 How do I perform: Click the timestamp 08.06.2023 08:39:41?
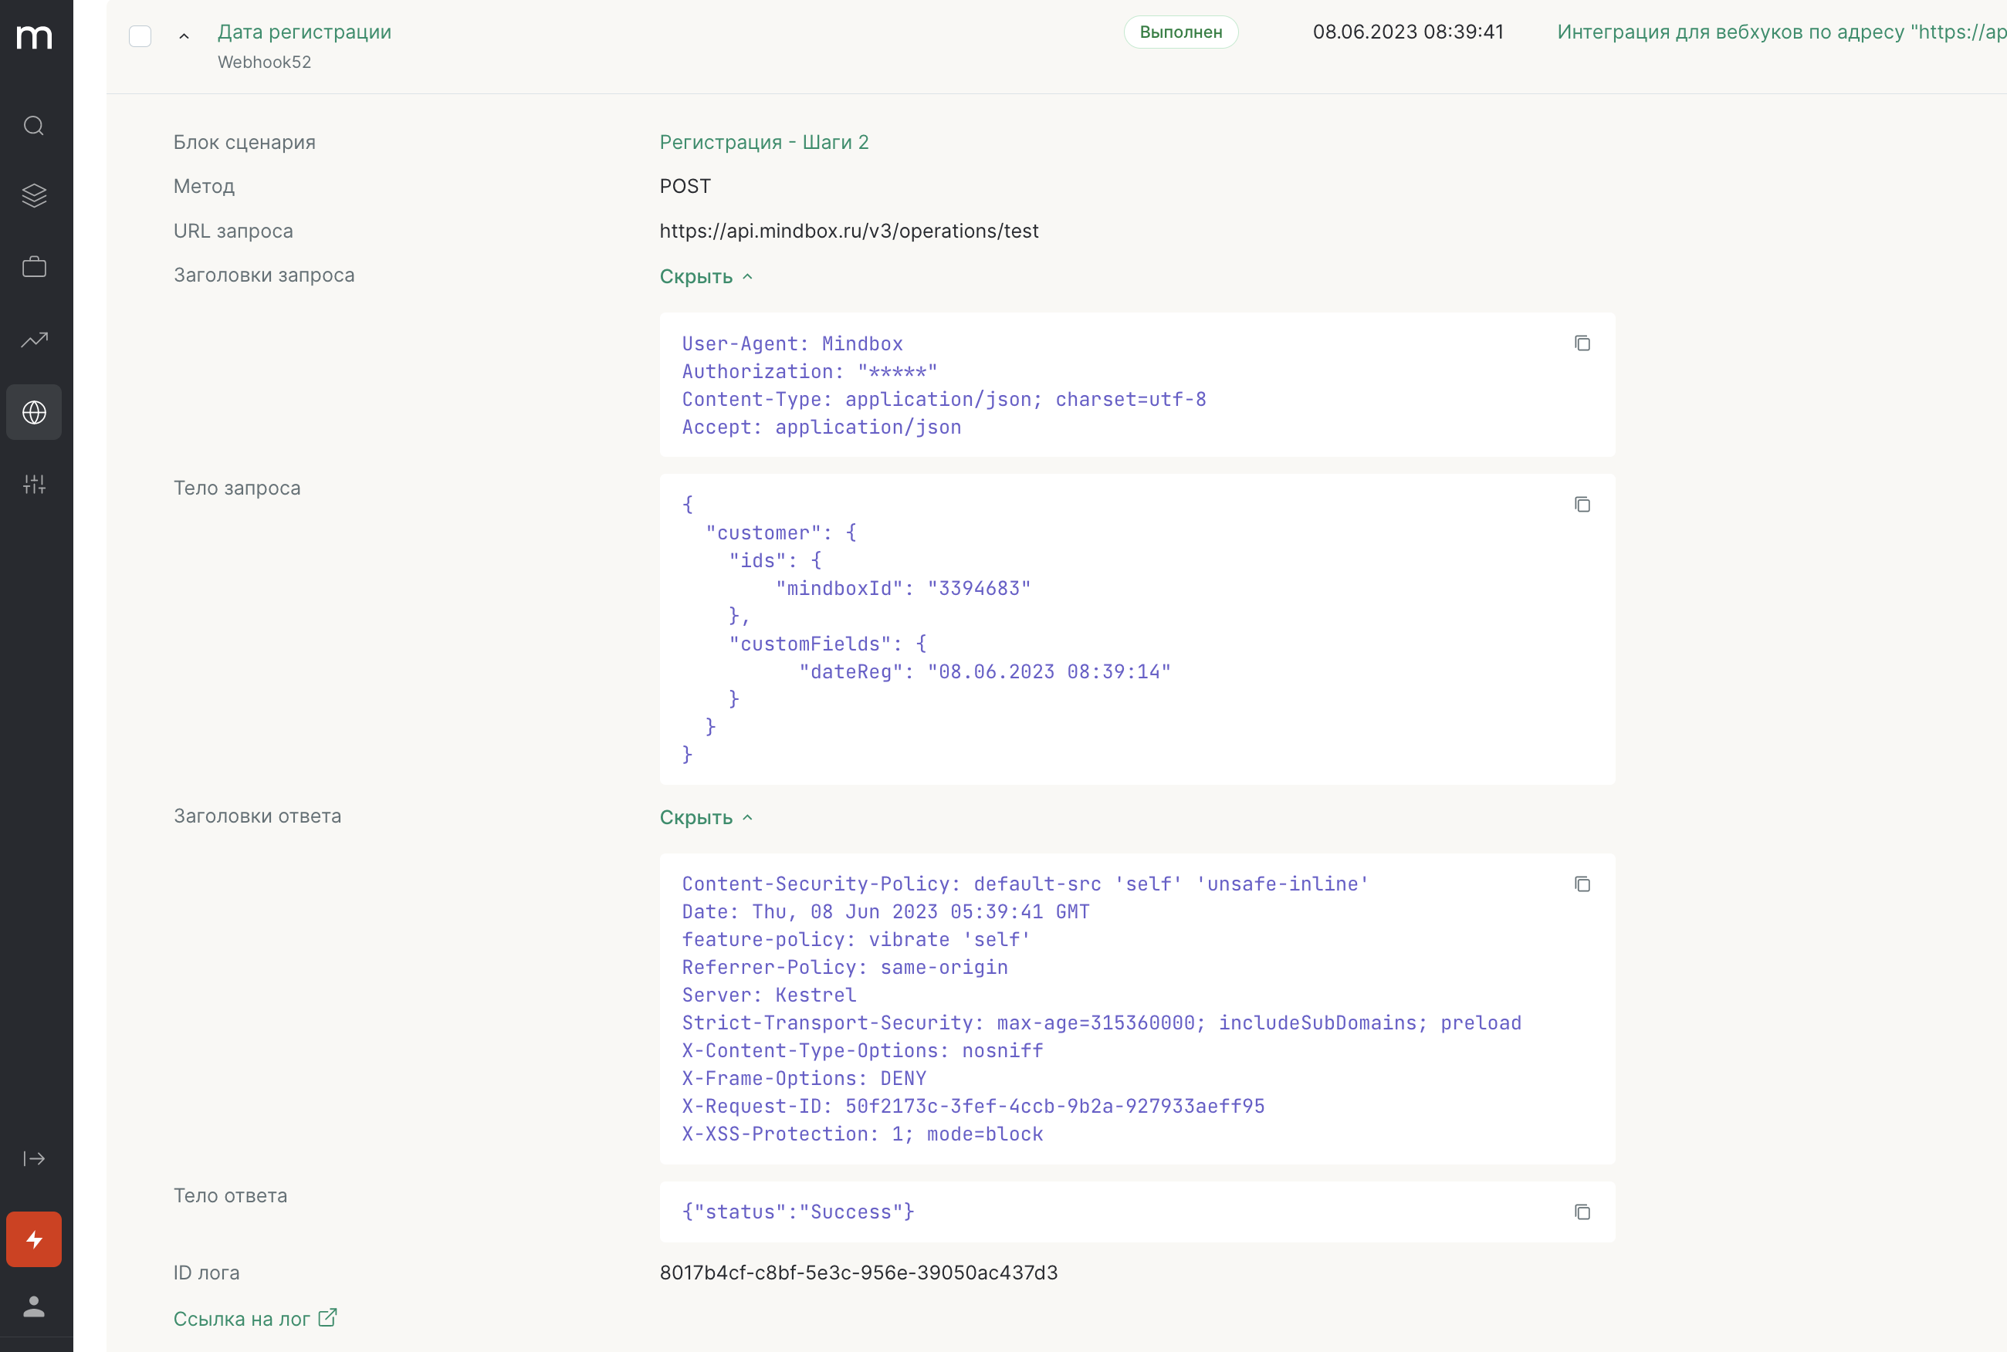pos(1407,32)
